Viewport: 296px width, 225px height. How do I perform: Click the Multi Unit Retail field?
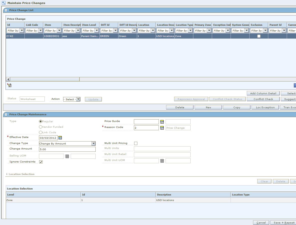162,155
